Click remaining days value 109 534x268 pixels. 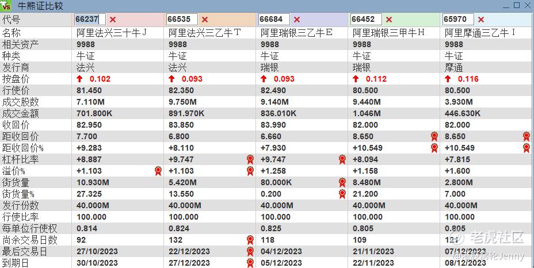(360, 240)
